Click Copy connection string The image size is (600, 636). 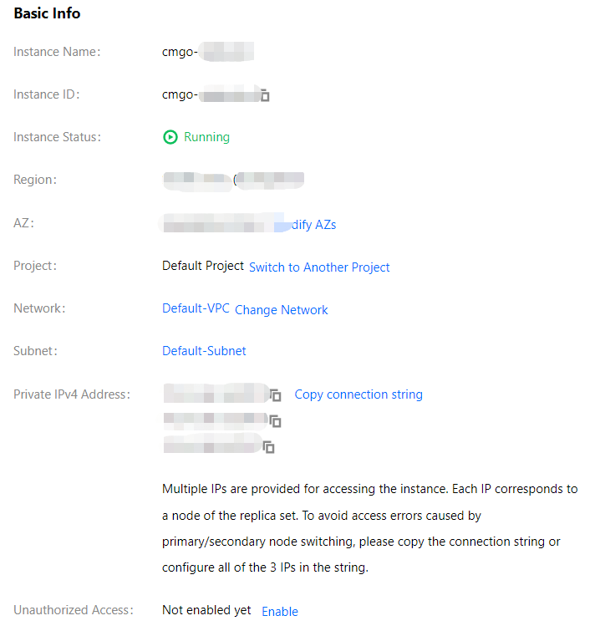point(358,394)
